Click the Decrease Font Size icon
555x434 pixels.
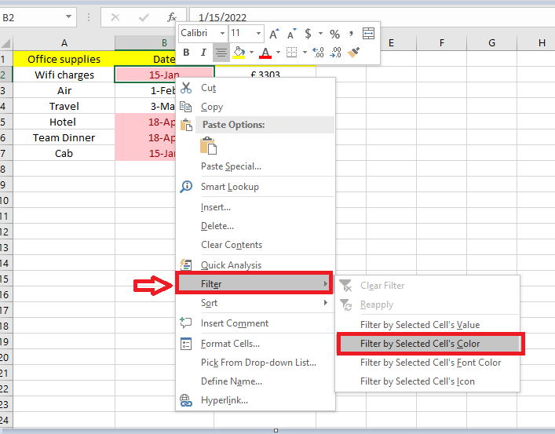[x=290, y=34]
